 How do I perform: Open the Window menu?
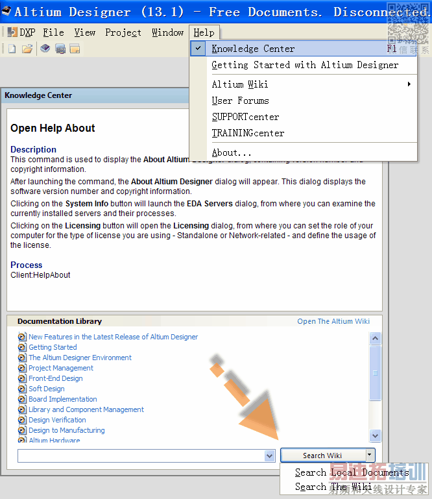167,32
